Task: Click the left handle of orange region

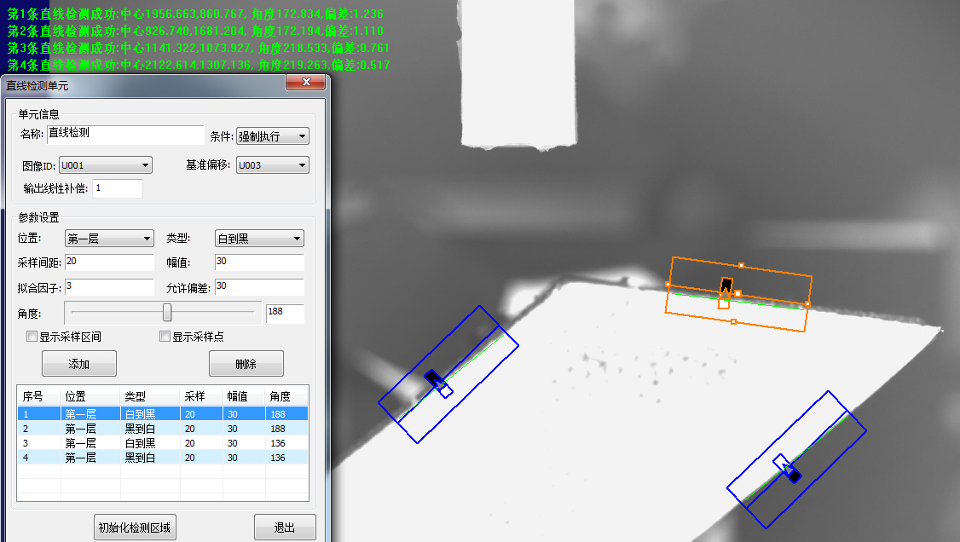Action: click(668, 284)
